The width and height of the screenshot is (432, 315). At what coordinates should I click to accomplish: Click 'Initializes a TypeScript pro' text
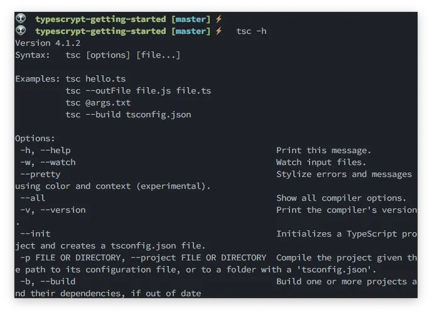point(347,234)
